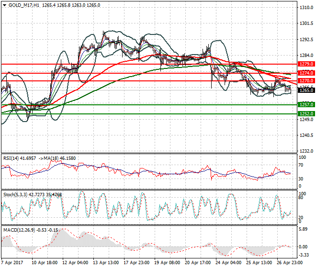Click the RSI scale value 30

point(301,179)
